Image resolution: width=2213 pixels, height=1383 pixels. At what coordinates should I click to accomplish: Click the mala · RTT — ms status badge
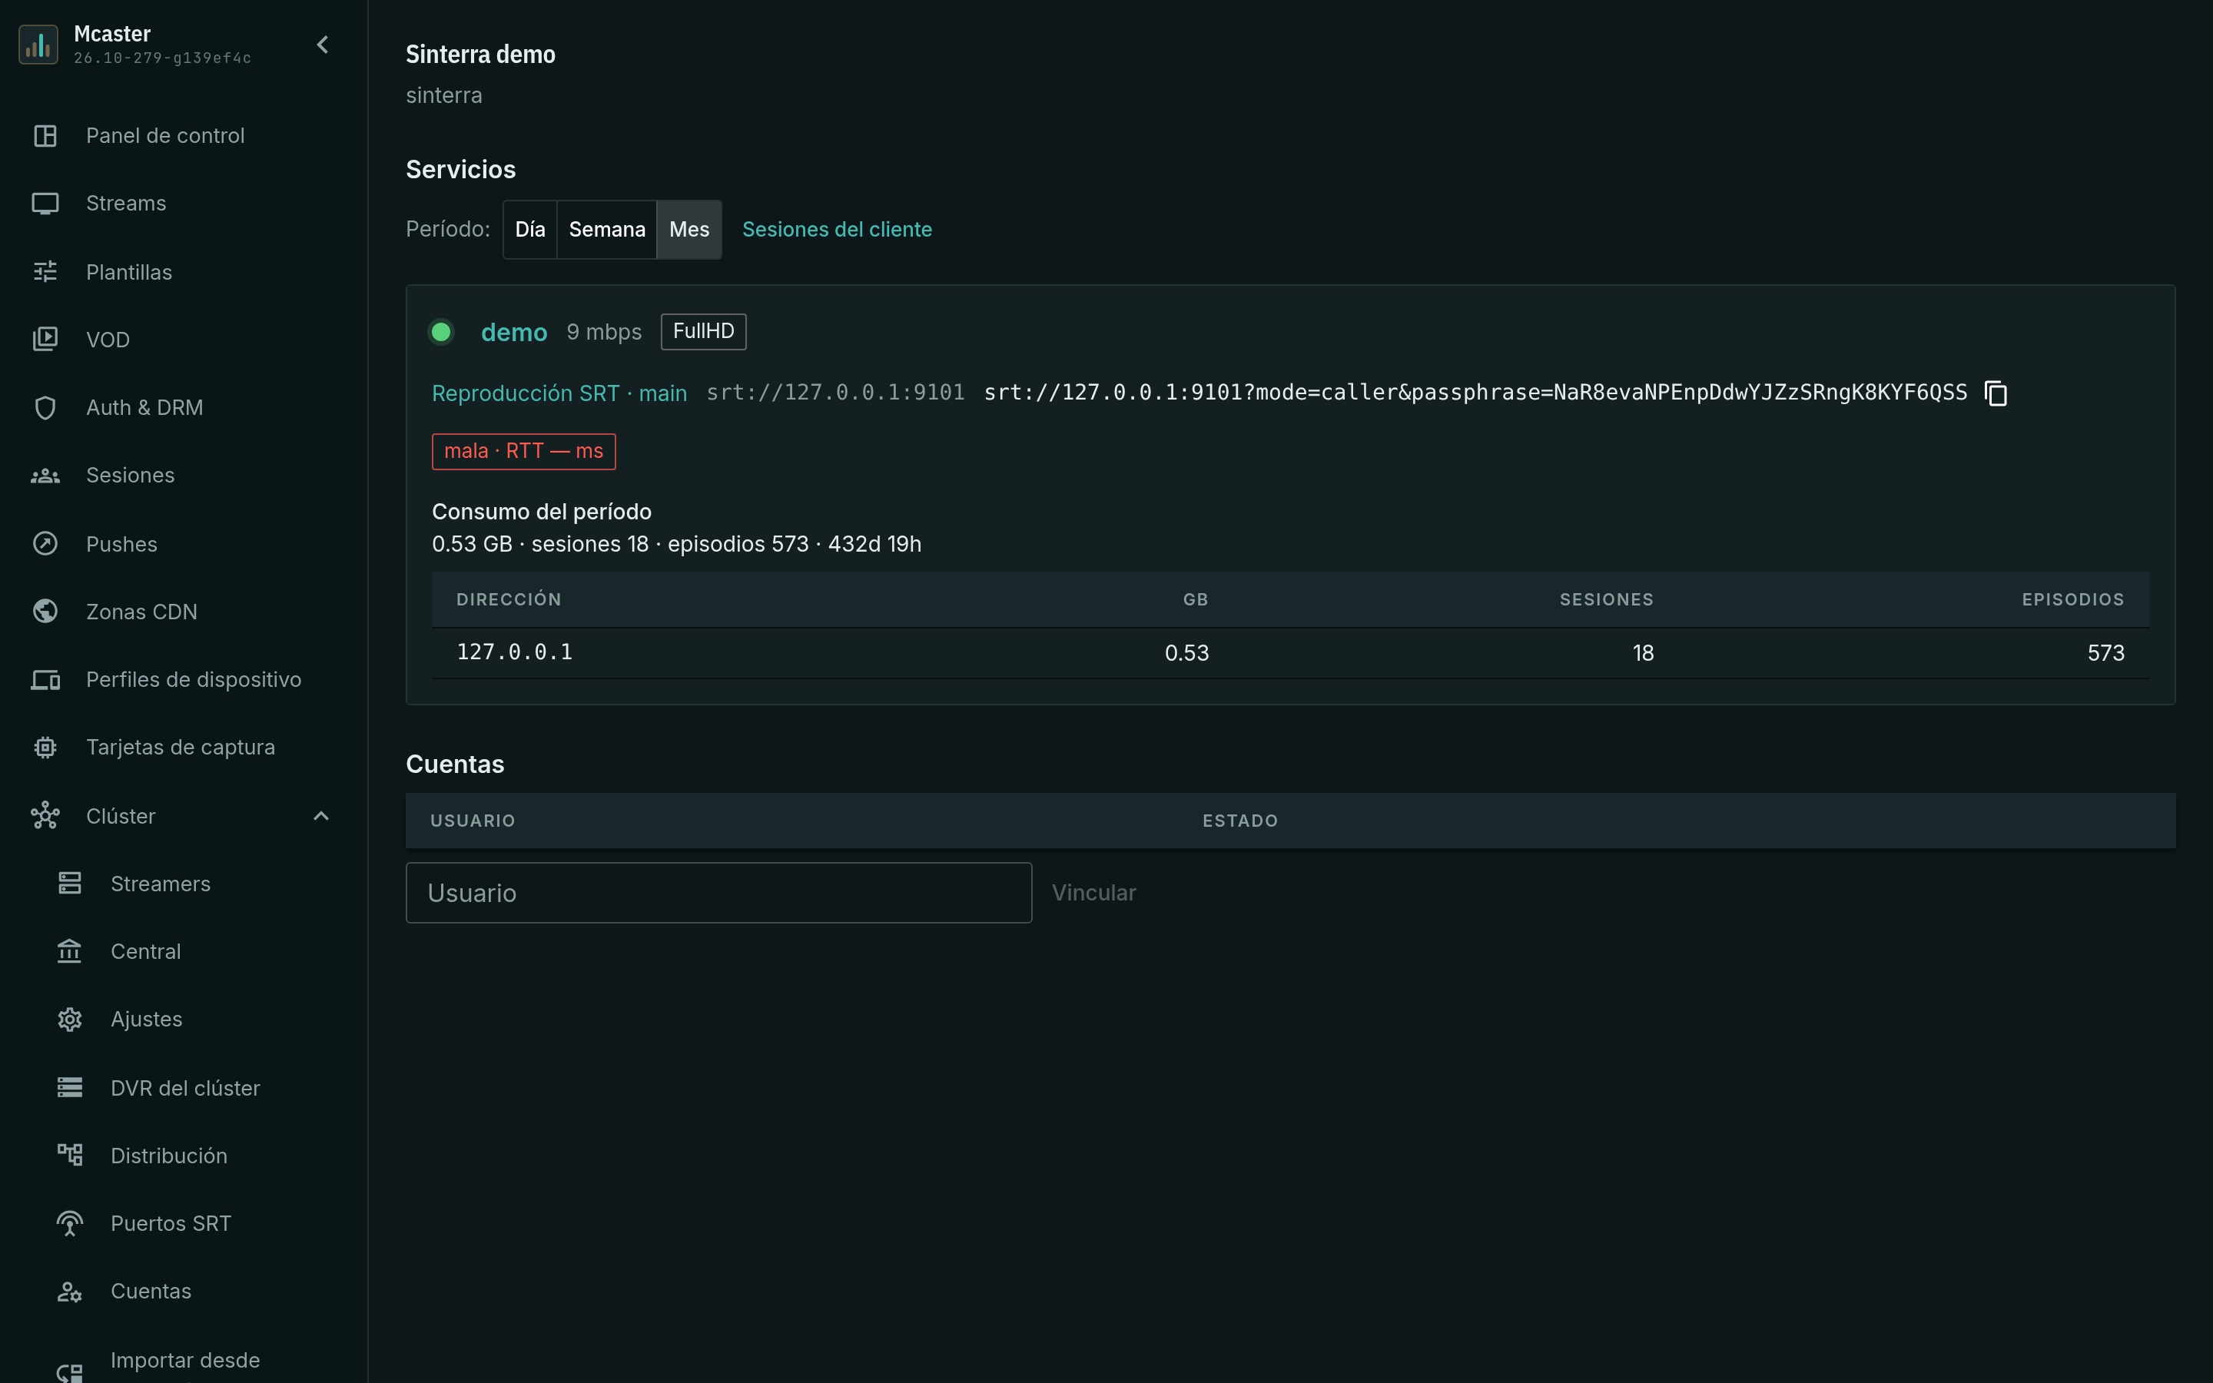coord(523,451)
